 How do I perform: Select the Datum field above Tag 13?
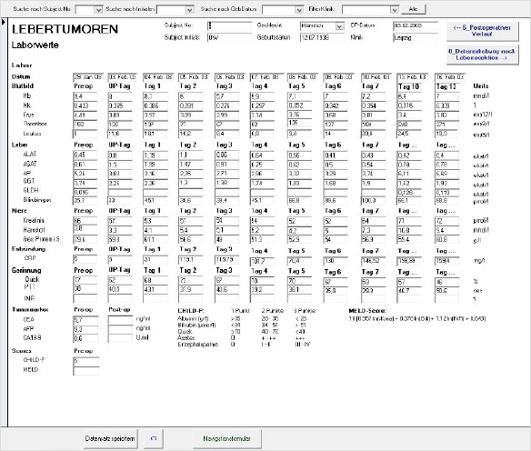(x=449, y=77)
